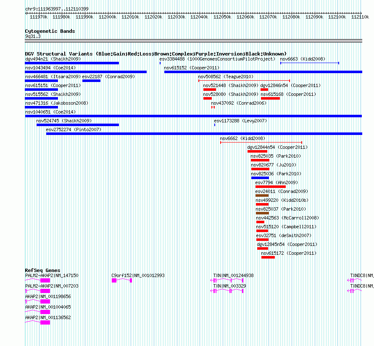Select the brown complex bar under esv24011
Image resolution: width=374 pixels, height=346 pixels.
point(262,195)
